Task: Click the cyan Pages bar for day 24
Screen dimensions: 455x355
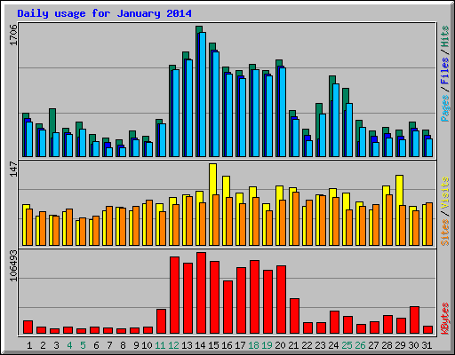Action: [336, 120]
